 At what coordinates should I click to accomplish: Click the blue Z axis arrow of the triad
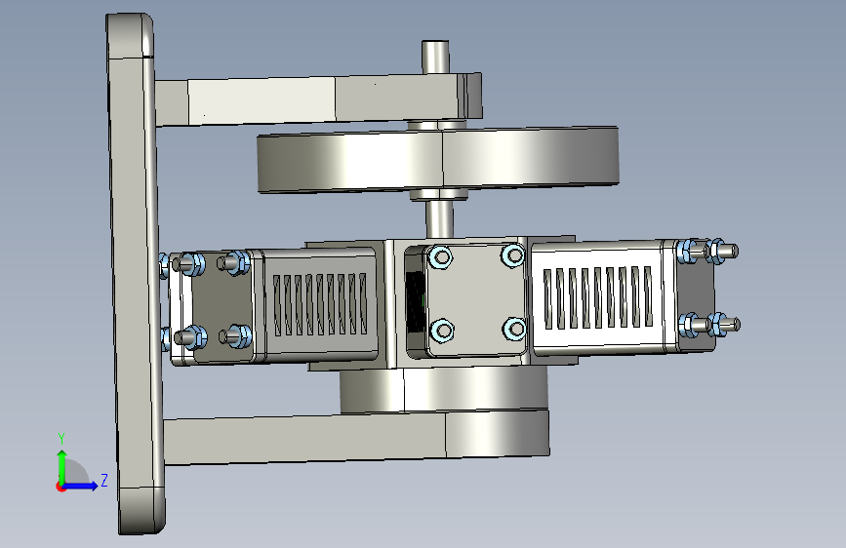(x=81, y=486)
